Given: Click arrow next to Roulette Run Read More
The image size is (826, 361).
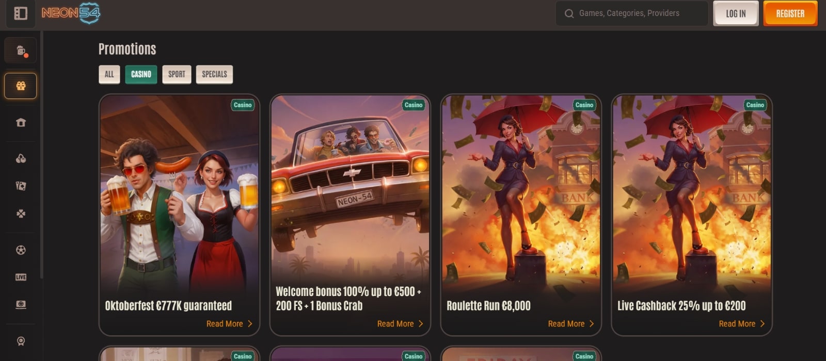Looking at the screenshot, I should (x=592, y=324).
